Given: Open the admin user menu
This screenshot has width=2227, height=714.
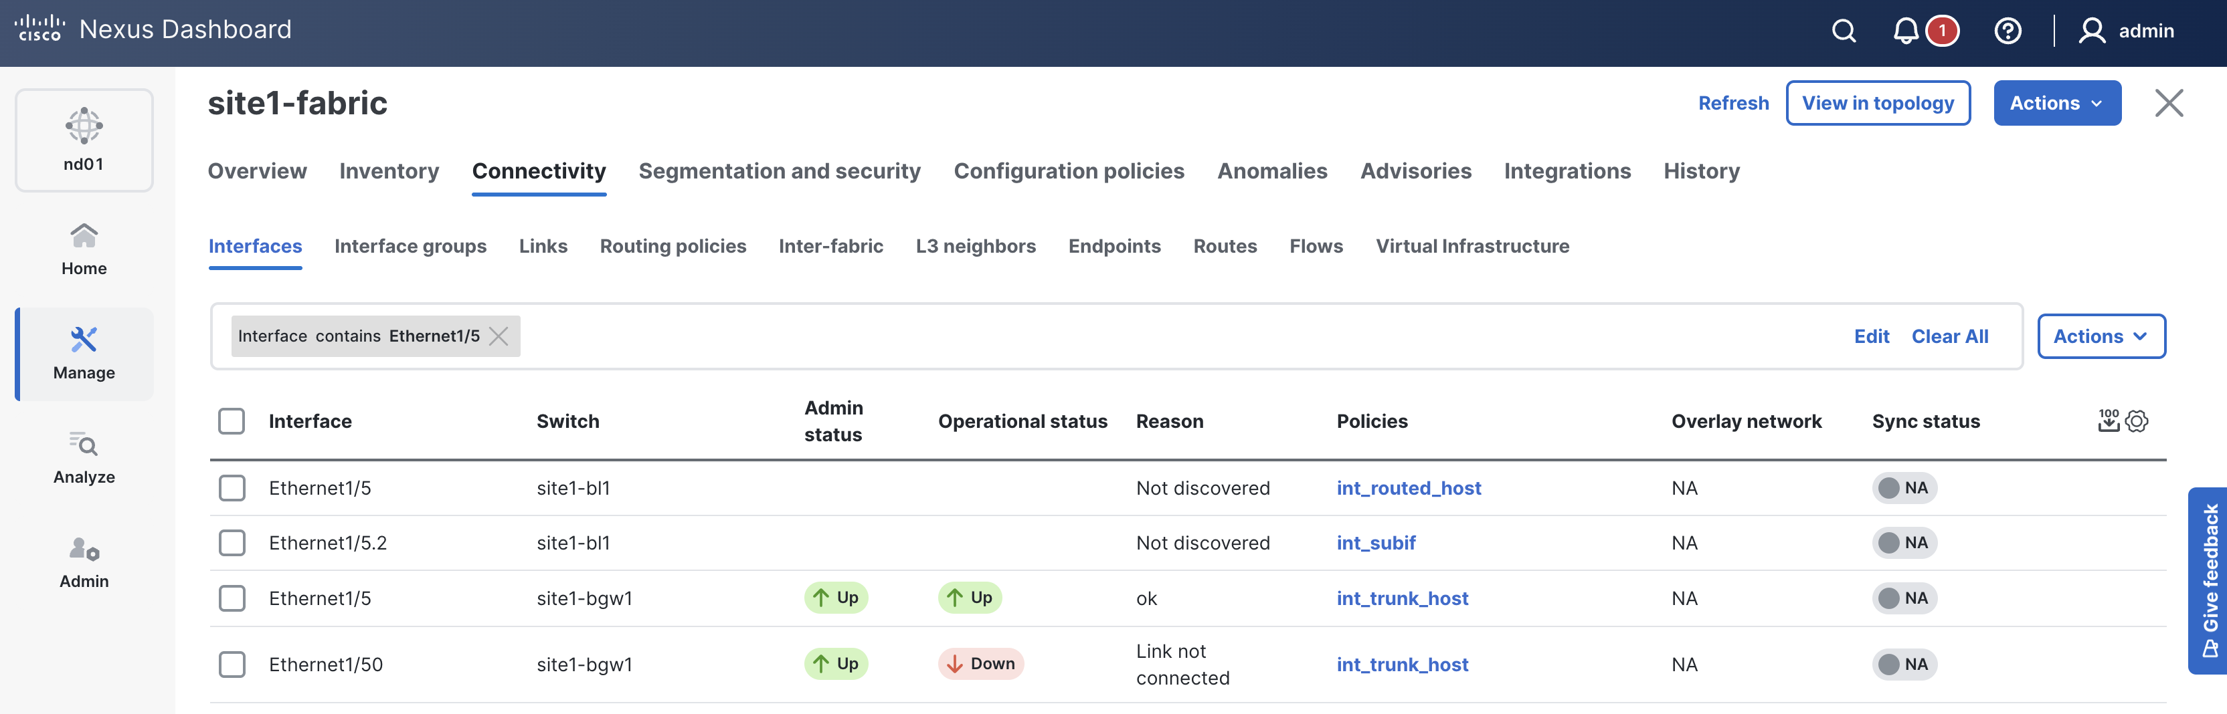Looking at the screenshot, I should click(2127, 31).
